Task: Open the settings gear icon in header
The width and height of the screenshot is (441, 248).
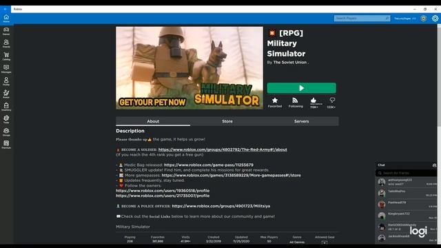Action: point(435,19)
